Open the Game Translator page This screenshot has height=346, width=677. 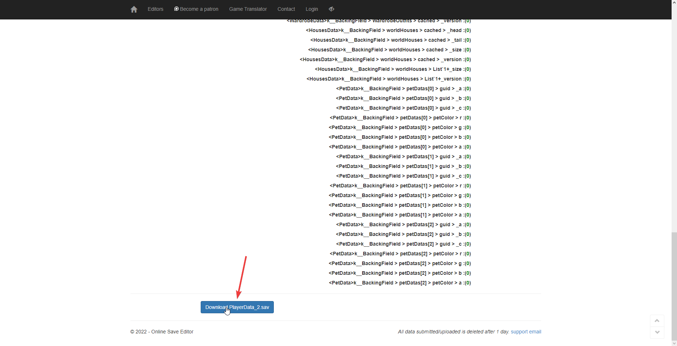pos(248,9)
